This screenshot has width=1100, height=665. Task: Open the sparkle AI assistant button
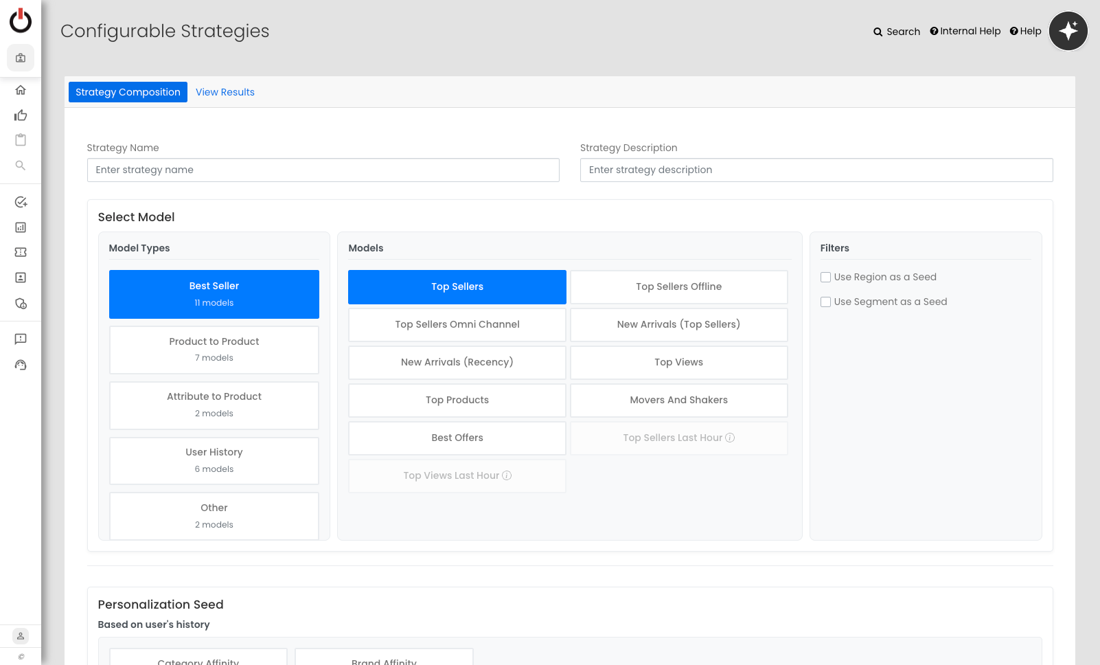[x=1068, y=31]
